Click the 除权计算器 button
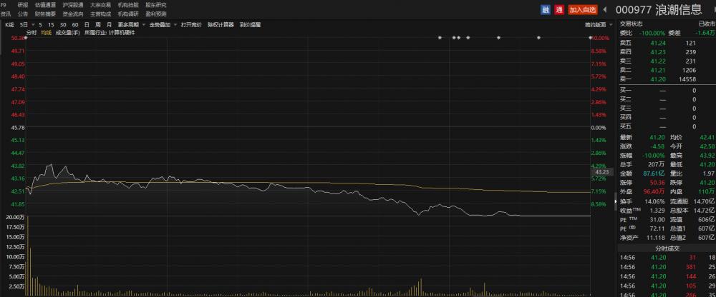Viewport: 716px width, 297px height. pyautogui.click(x=221, y=24)
